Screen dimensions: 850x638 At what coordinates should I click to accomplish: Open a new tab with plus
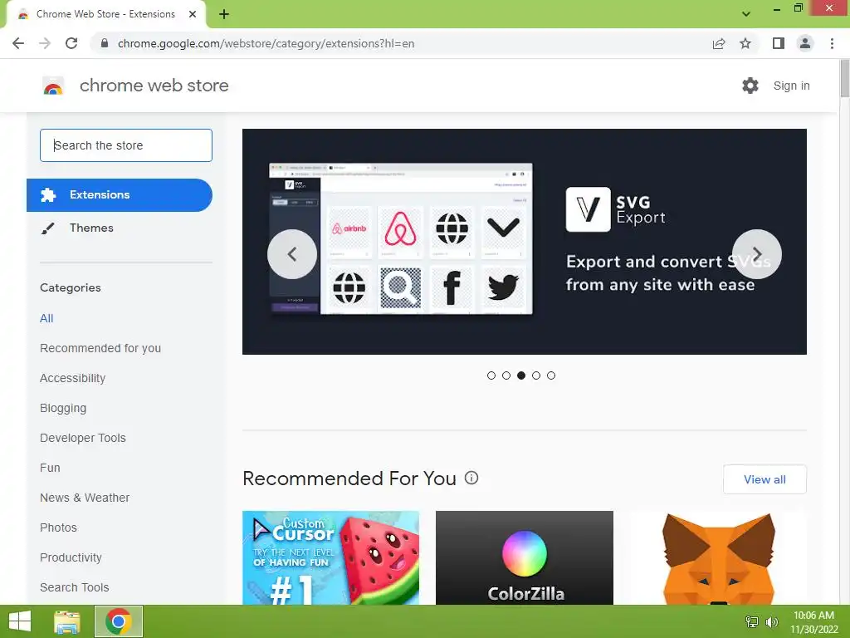(224, 15)
